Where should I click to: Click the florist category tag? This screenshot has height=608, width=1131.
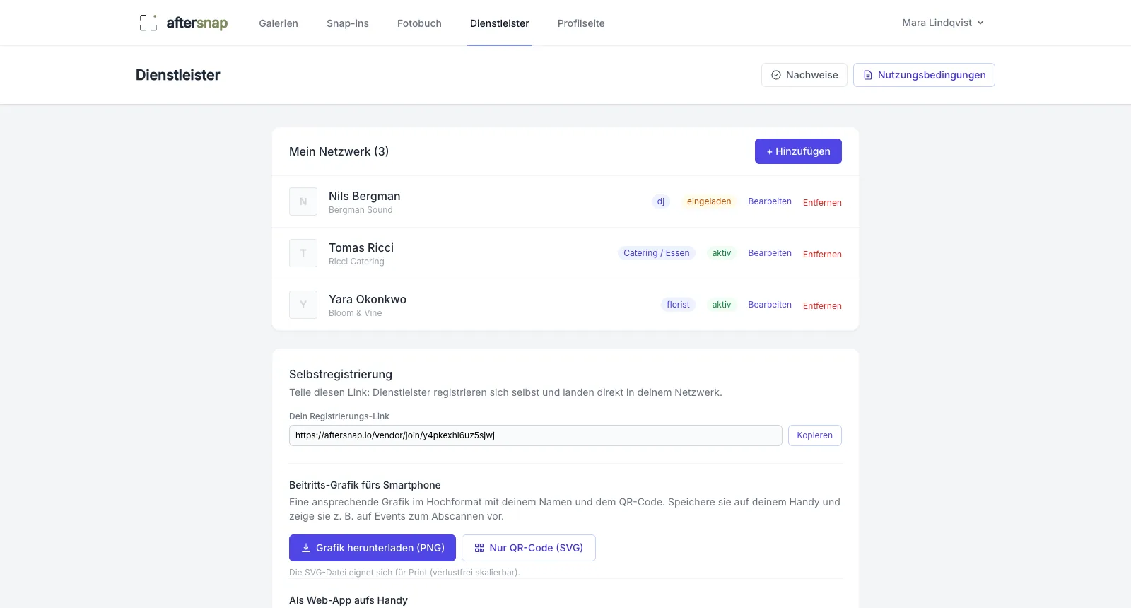coord(678,305)
